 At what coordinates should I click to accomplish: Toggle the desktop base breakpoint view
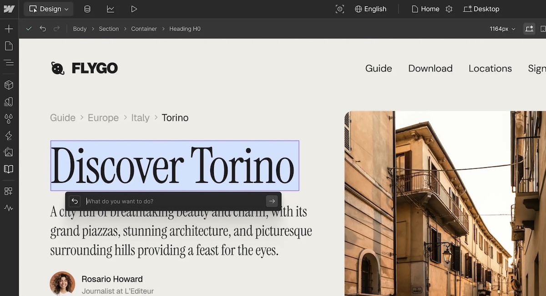tap(529, 29)
